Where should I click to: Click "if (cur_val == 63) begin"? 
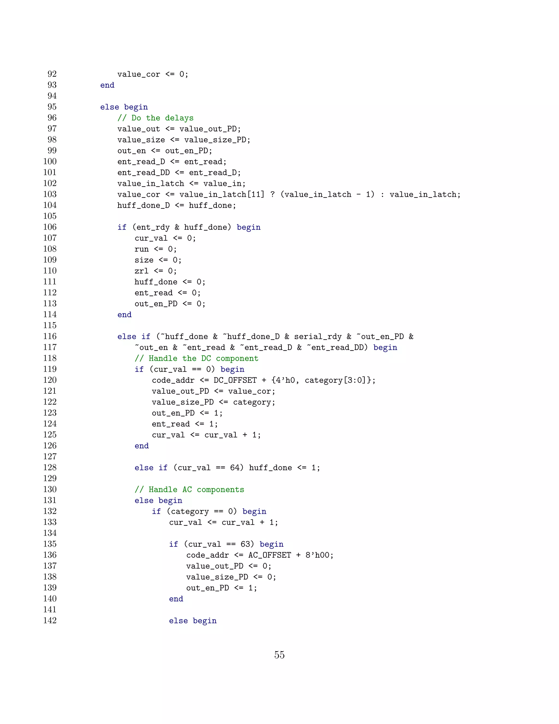click(x=226, y=545)
